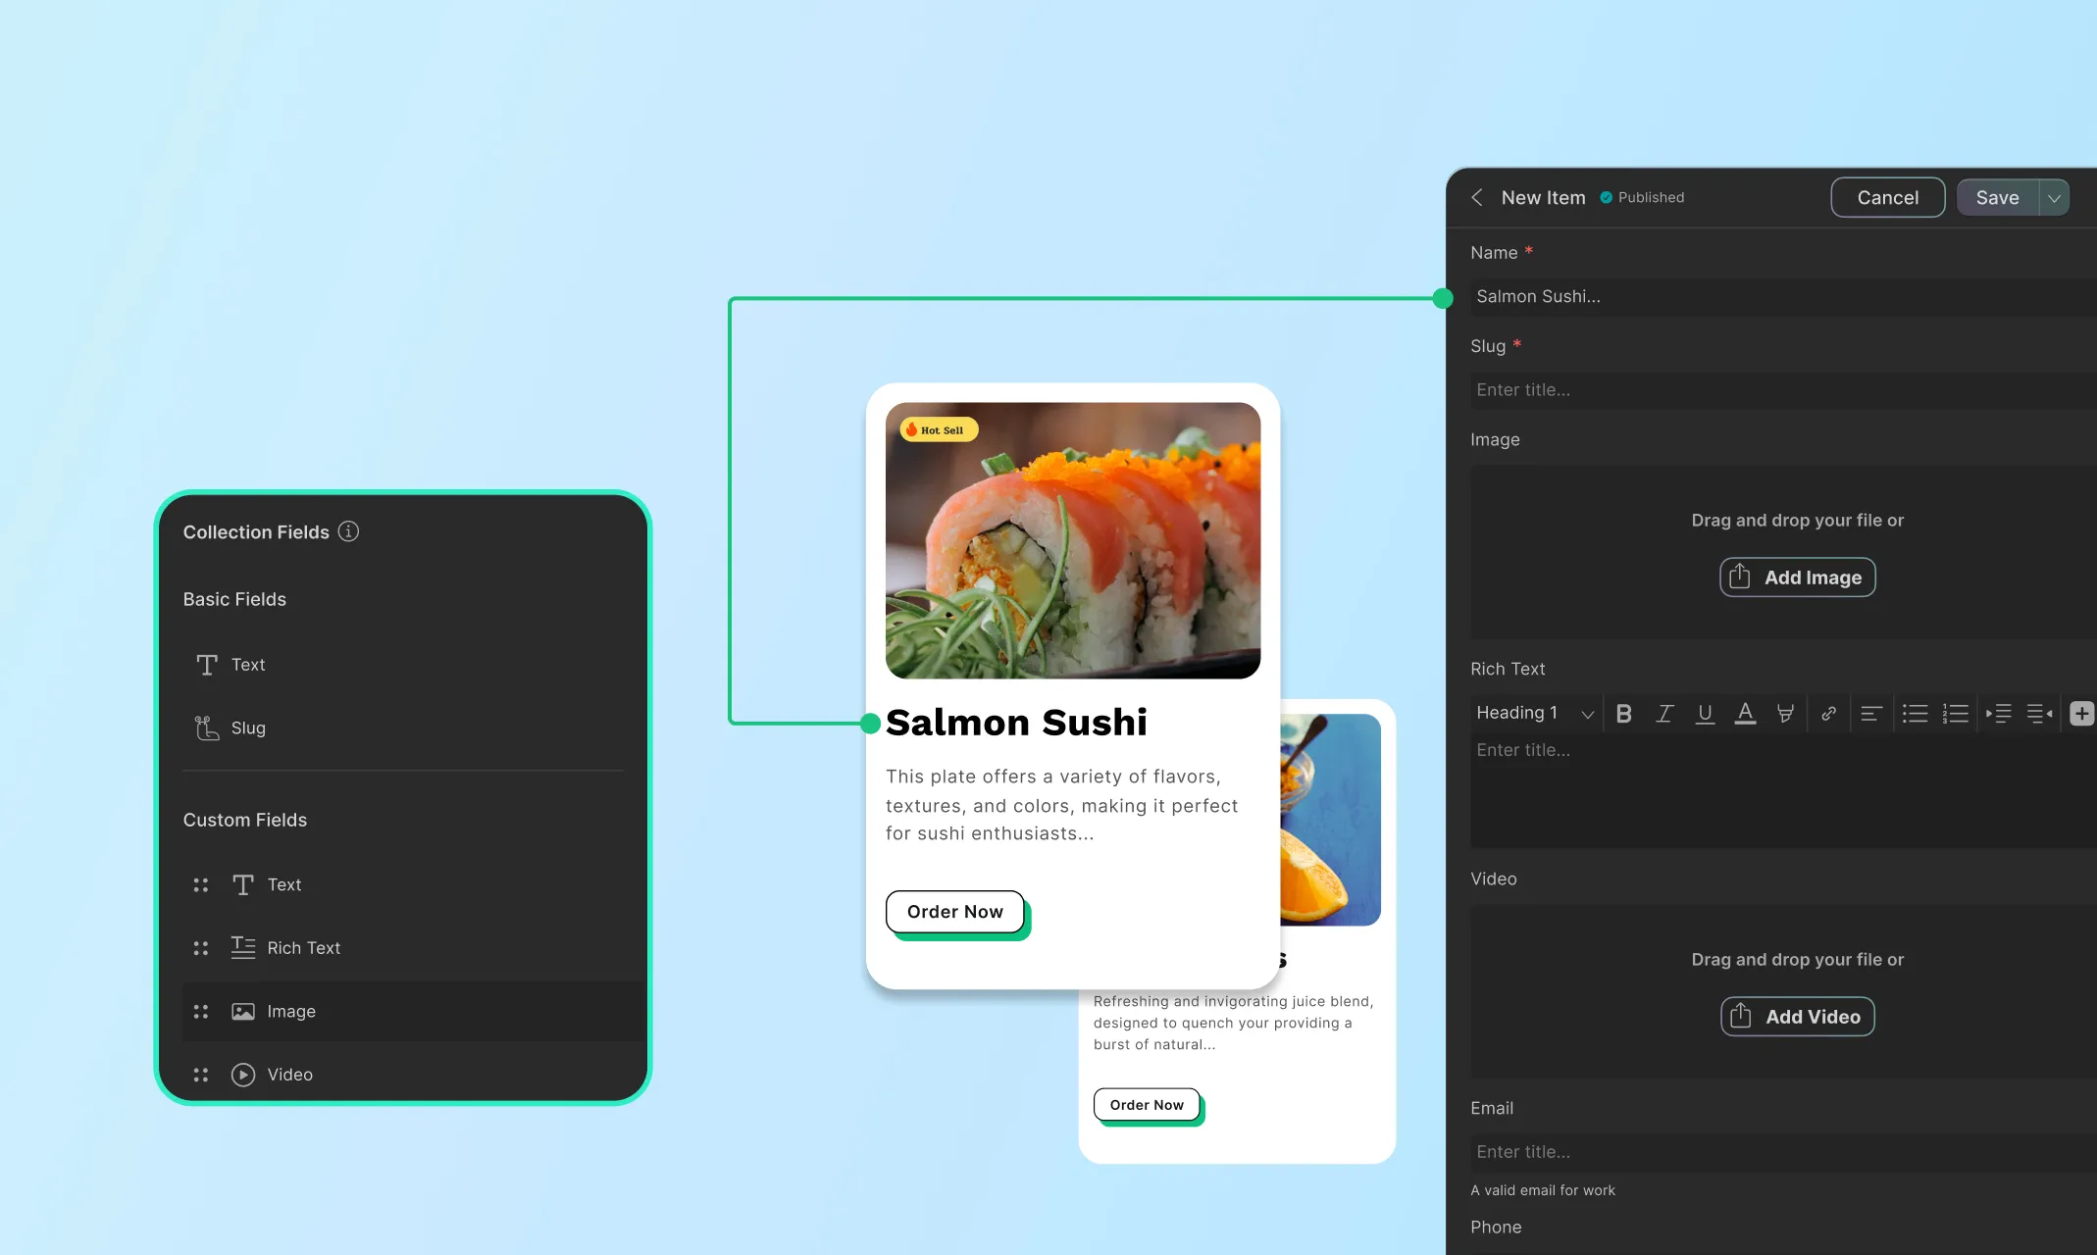2097x1255 pixels.
Task: Click the Cancel button to discard changes
Action: (x=1888, y=197)
